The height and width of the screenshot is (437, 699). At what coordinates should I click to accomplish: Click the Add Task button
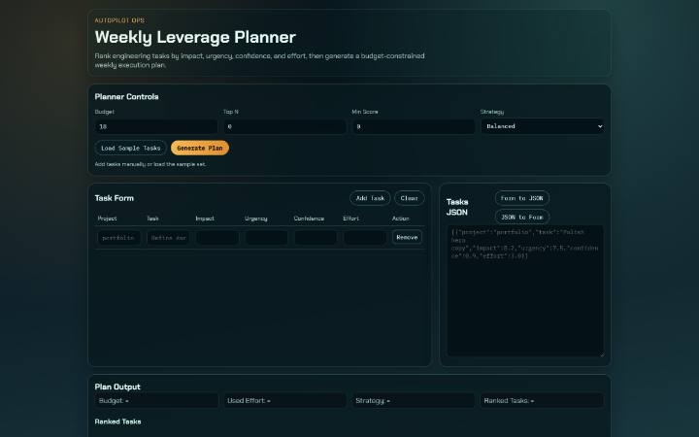(x=370, y=198)
